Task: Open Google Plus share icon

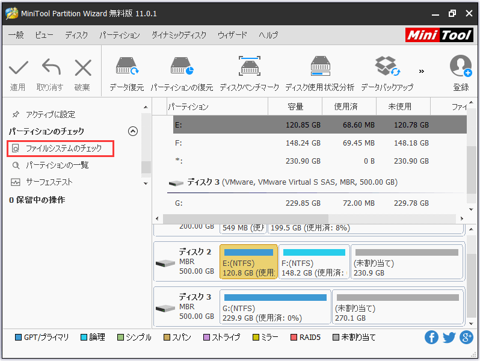Action: pyautogui.click(x=466, y=338)
